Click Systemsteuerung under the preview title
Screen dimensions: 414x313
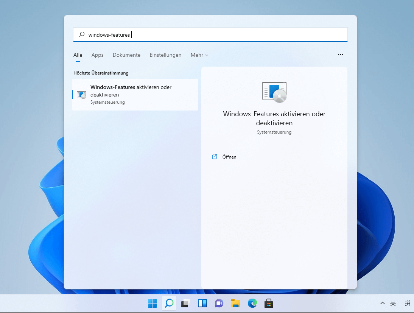coord(274,132)
